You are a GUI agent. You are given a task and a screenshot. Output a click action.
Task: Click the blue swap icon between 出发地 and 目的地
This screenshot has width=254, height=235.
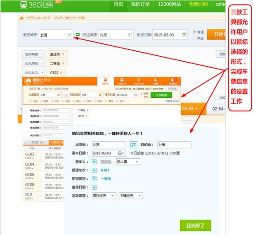[x=133, y=145]
